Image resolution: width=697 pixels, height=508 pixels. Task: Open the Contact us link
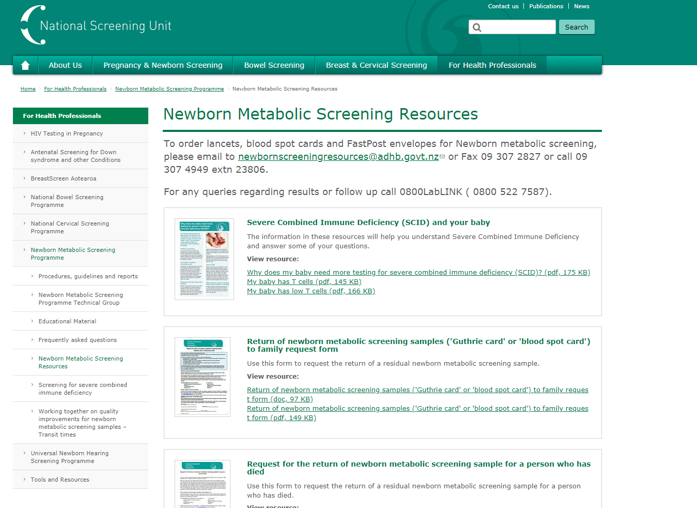click(x=503, y=6)
